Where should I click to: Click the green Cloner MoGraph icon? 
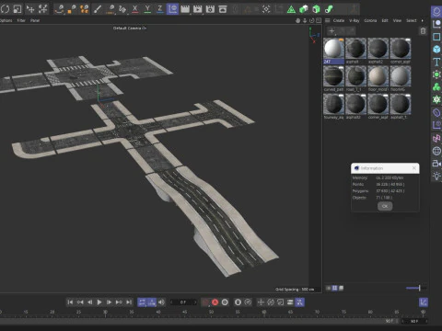tap(436, 87)
